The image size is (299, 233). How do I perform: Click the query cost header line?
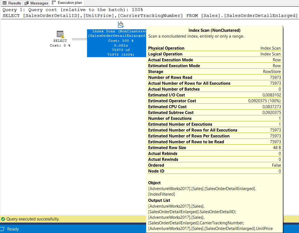73,10
